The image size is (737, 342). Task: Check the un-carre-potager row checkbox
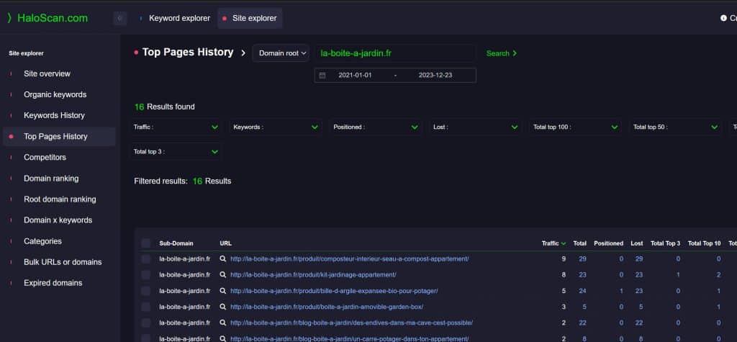pos(145,338)
